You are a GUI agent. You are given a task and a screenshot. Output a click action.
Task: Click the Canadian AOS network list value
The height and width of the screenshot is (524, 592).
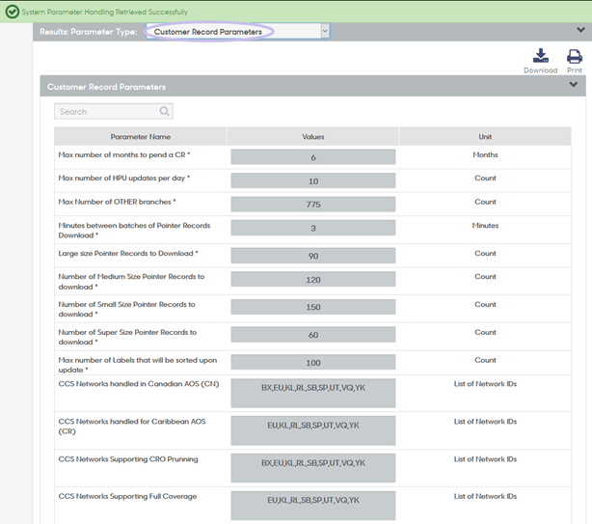[x=313, y=394]
